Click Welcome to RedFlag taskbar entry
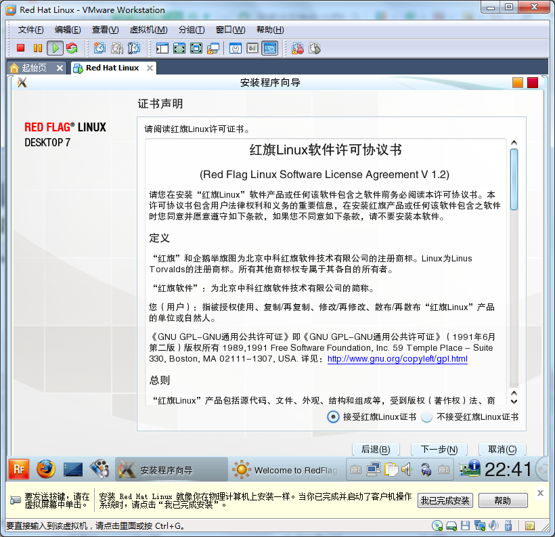The image size is (555, 537). coord(286,469)
